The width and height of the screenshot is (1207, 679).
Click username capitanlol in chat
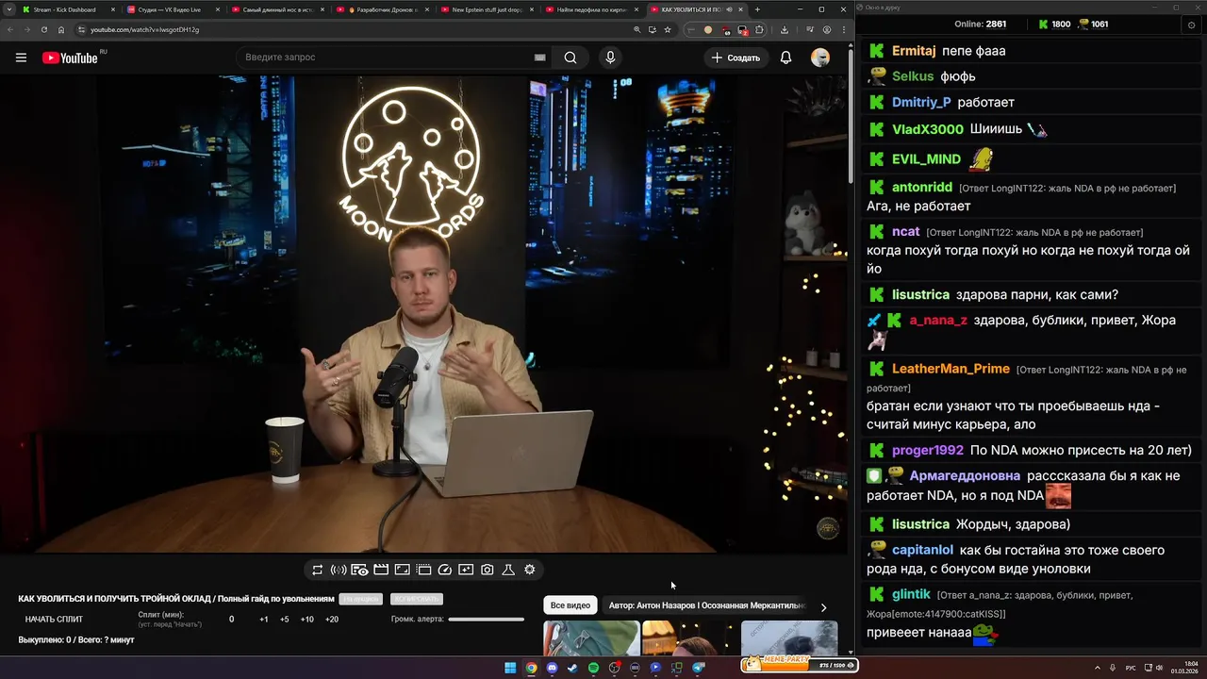coord(922,550)
